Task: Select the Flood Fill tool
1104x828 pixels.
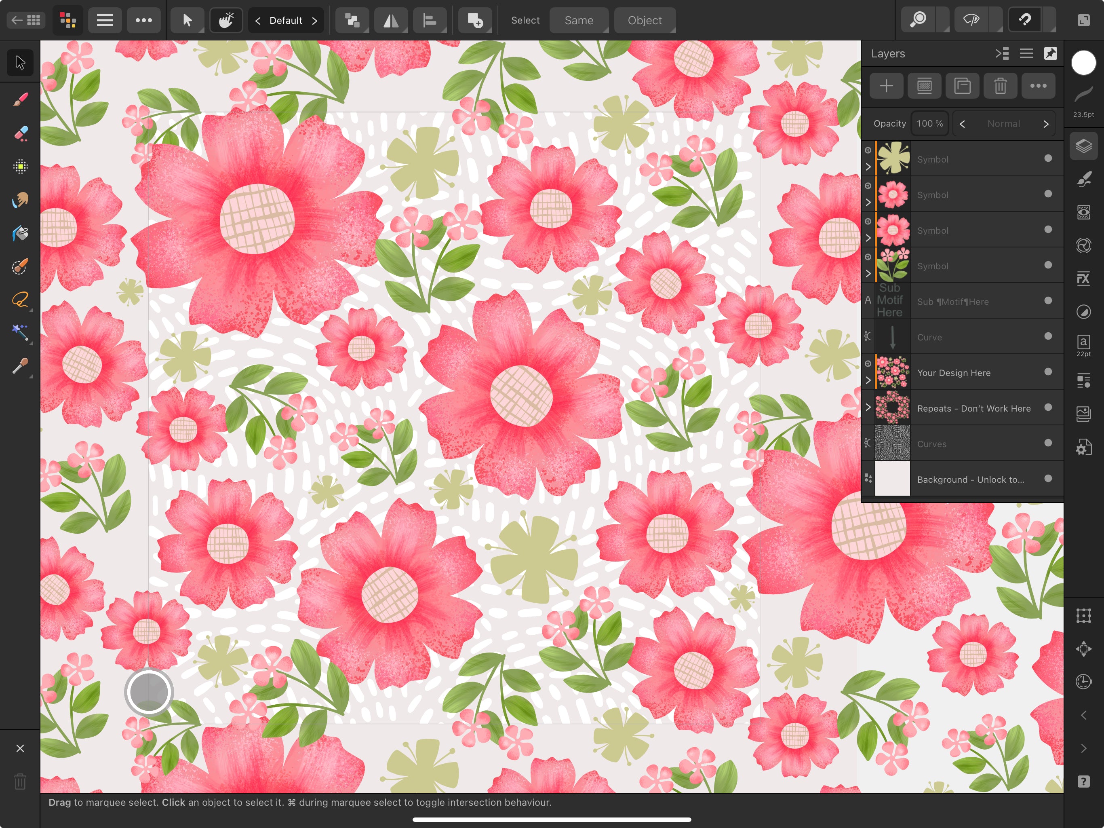Action: pyautogui.click(x=20, y=233)
